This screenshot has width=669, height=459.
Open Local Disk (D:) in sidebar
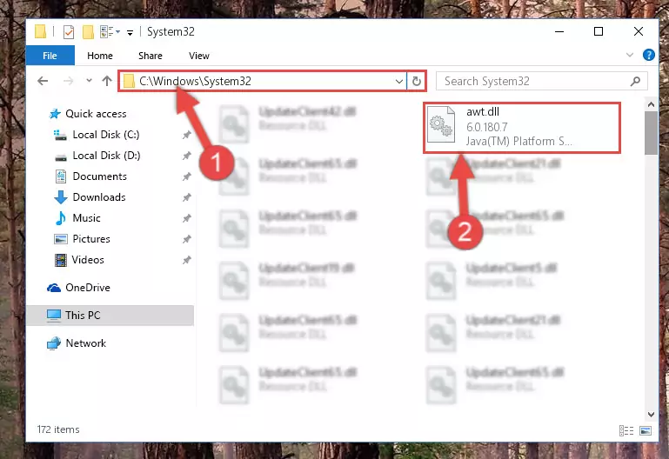(106, 156)
